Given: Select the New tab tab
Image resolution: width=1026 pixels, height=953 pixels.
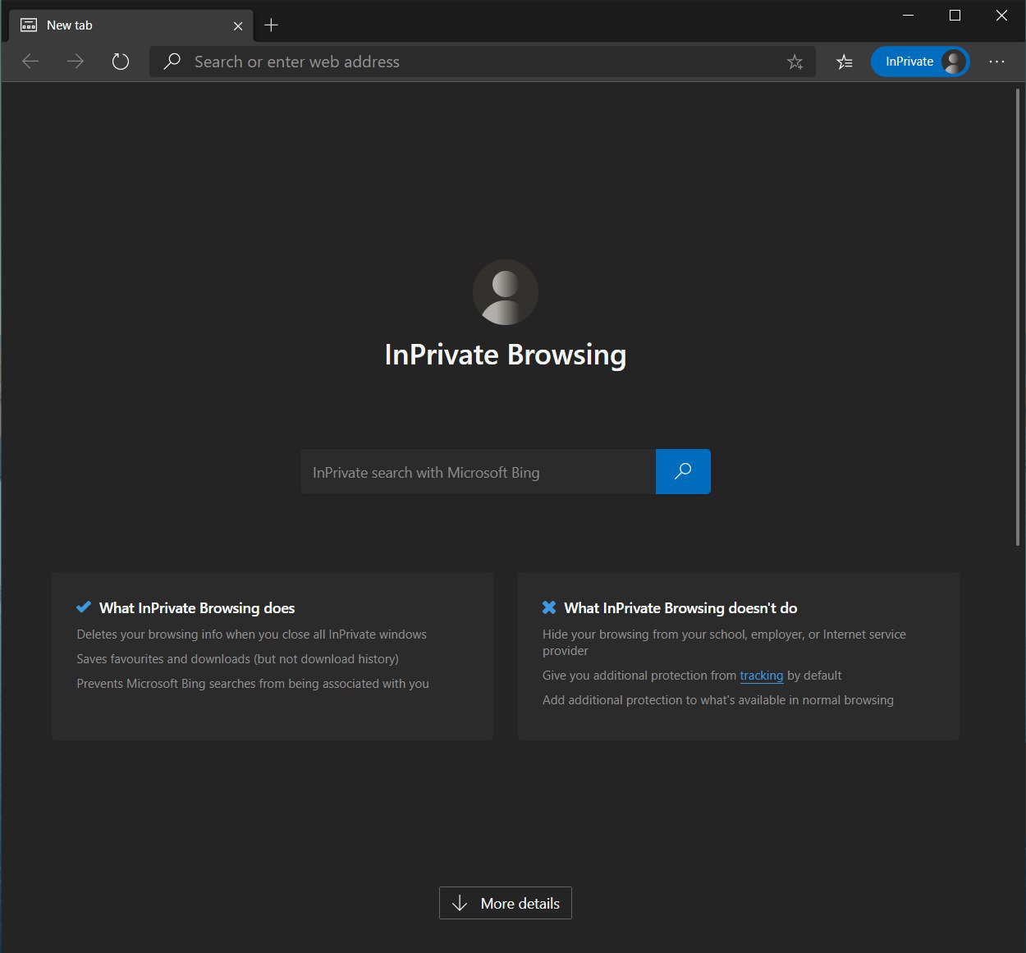Looking at the screenshot, I should (131, 25).
